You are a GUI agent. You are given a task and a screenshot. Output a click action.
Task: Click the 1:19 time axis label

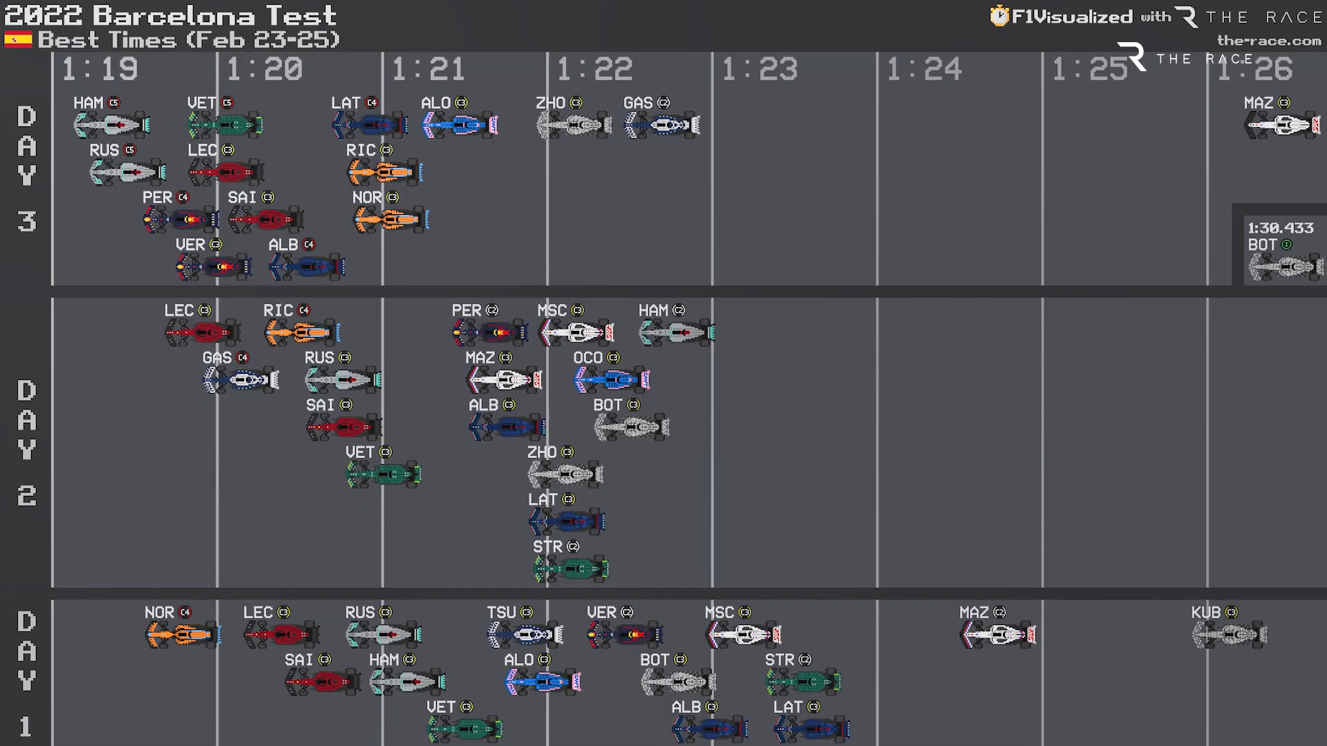click(100, 69)
